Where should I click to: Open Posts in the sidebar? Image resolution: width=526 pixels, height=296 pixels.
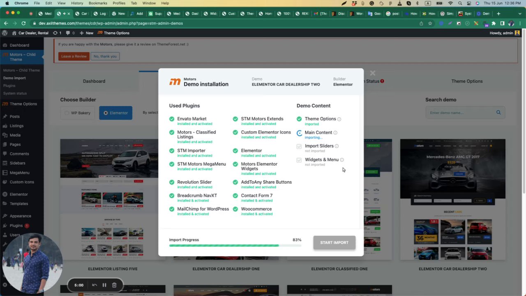coord(15,116)
